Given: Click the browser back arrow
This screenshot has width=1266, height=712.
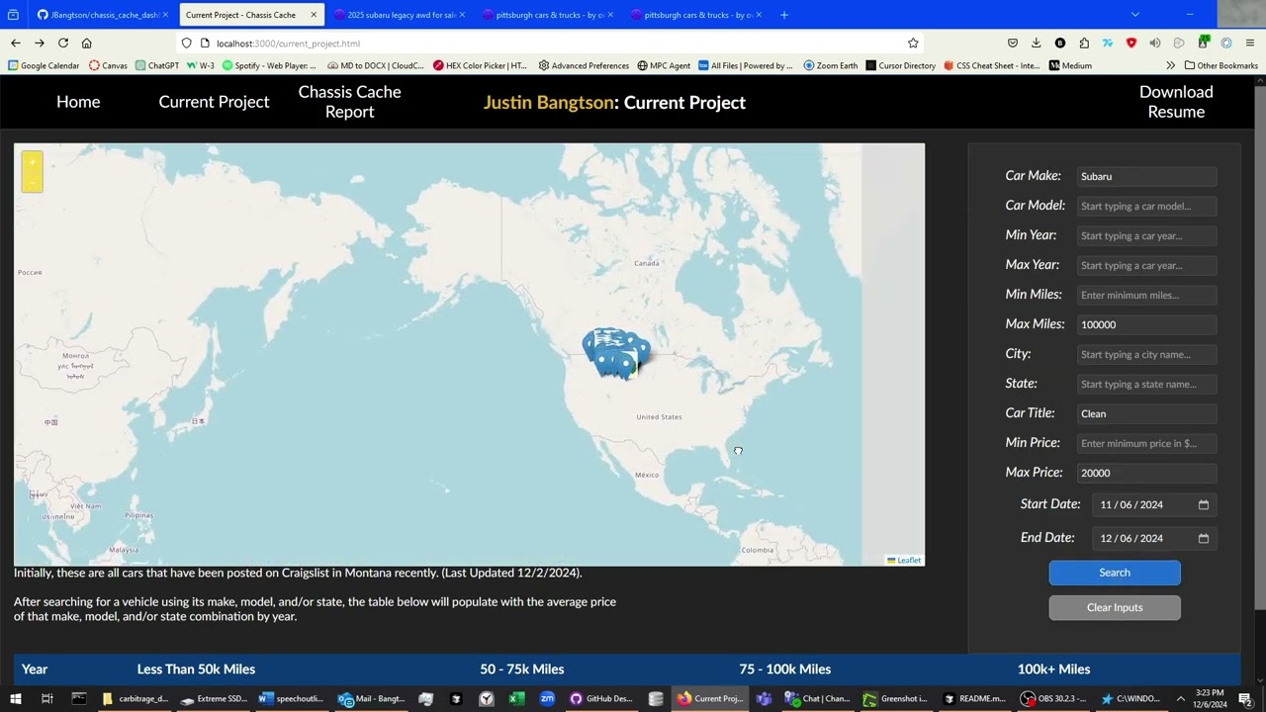Looking at the screenshot, I should pyautogui.click(x=16, y=43).
